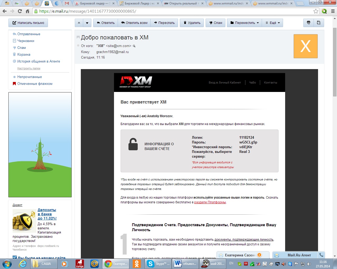Filter by Непрочитанные messages
This screenshot has width=337, height=269.
click(x=29, y=77)
